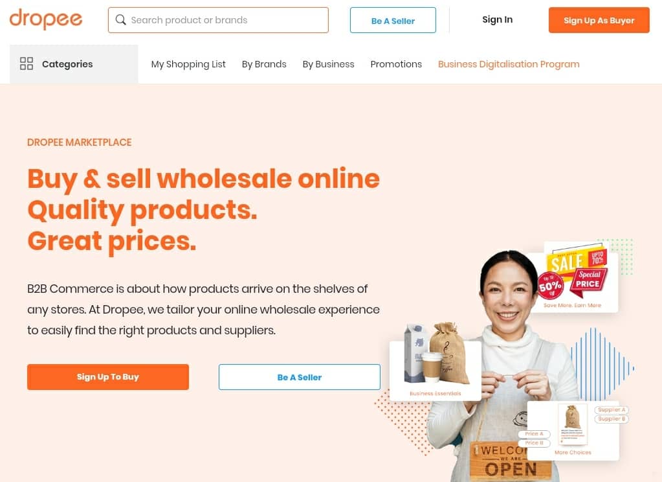
Task: Open the Sign In link
Action: click(498, 20)
